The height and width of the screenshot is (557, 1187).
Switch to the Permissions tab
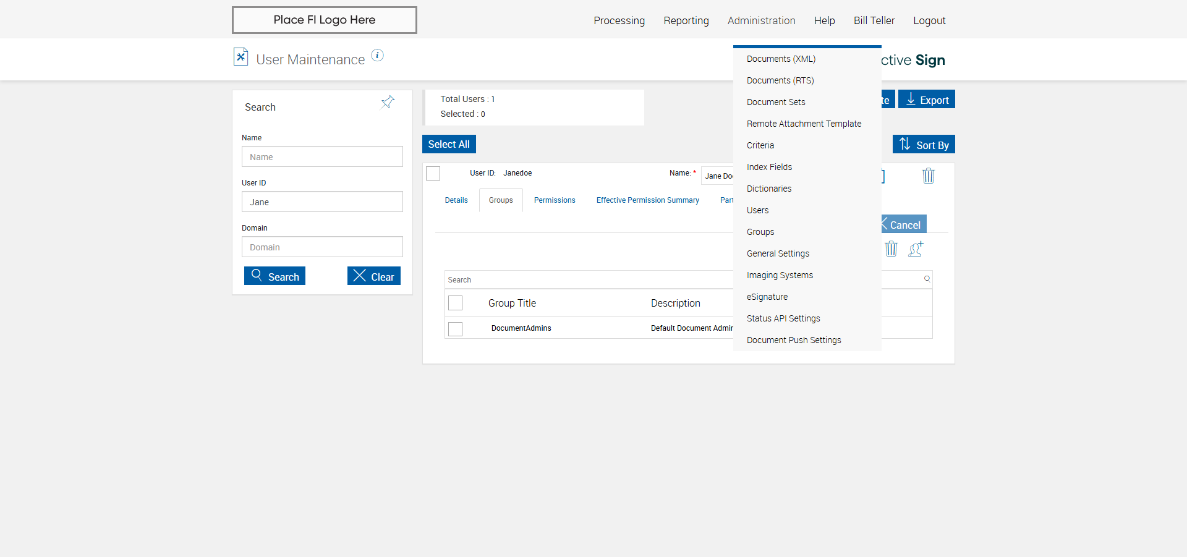pos(555,200)
